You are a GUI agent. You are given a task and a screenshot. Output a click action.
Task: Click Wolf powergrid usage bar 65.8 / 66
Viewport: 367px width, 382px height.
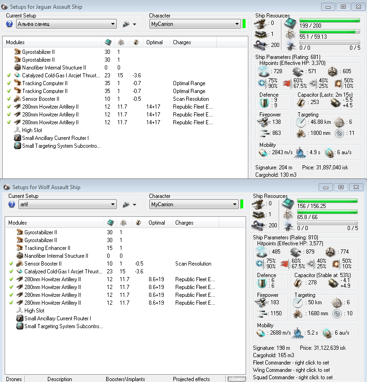coord(327,212)
